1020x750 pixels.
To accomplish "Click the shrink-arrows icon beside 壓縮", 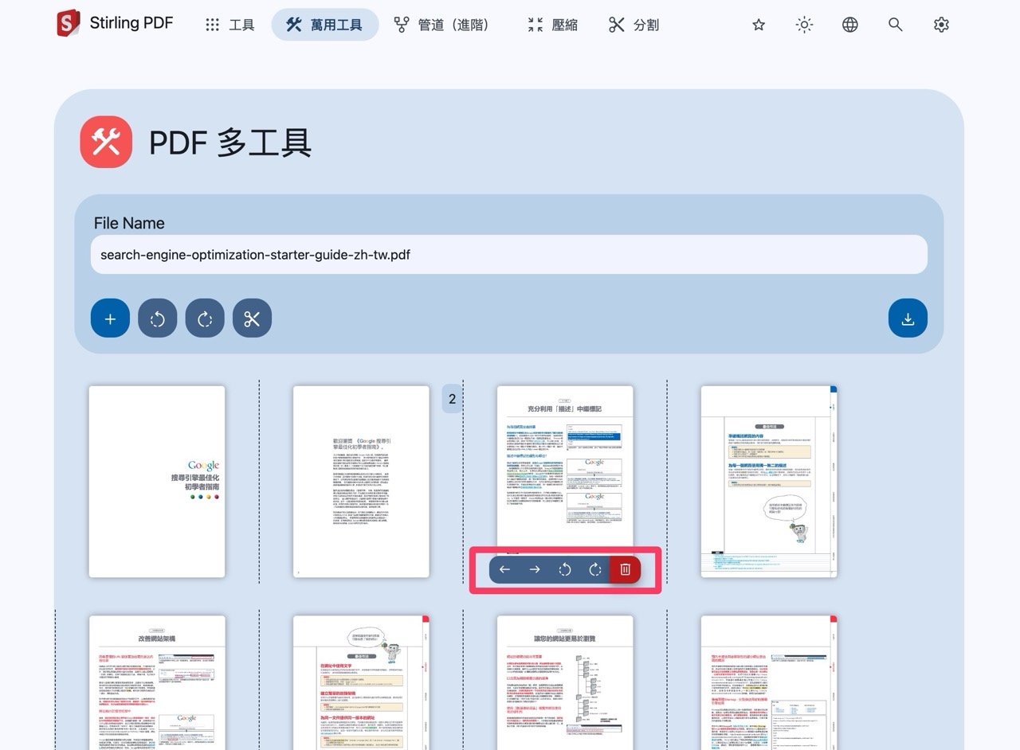I will (x=535, y=25).
